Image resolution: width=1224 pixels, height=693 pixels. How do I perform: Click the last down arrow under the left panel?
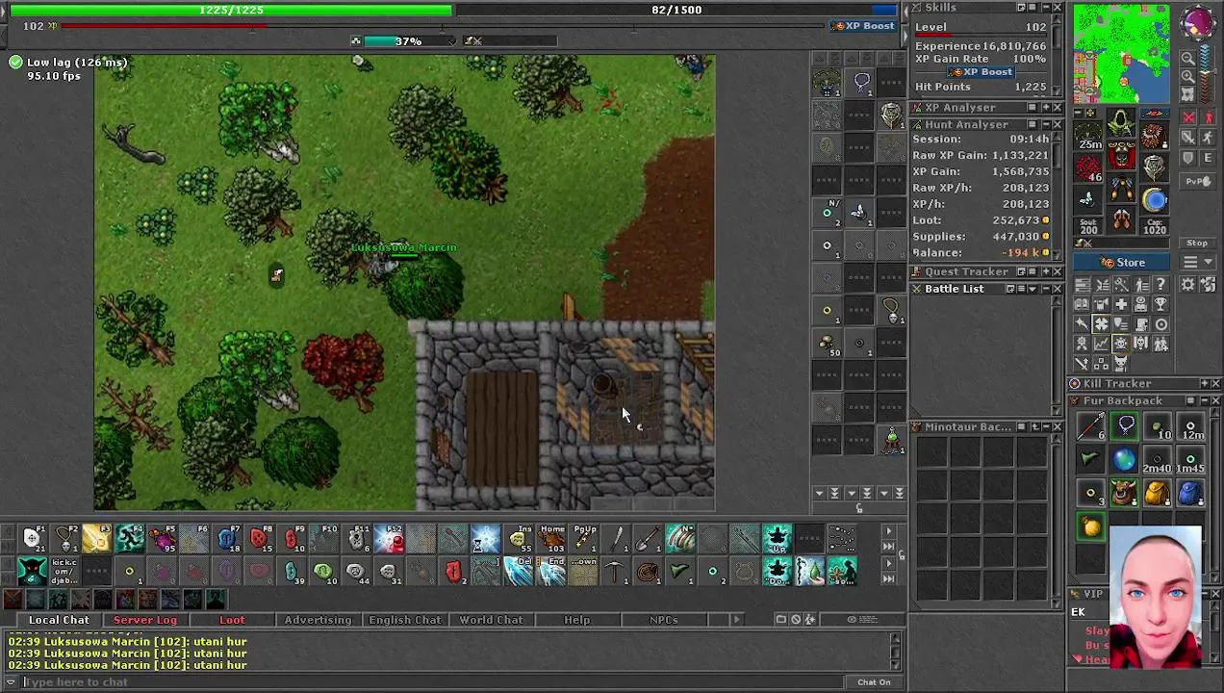pos(899,494)
